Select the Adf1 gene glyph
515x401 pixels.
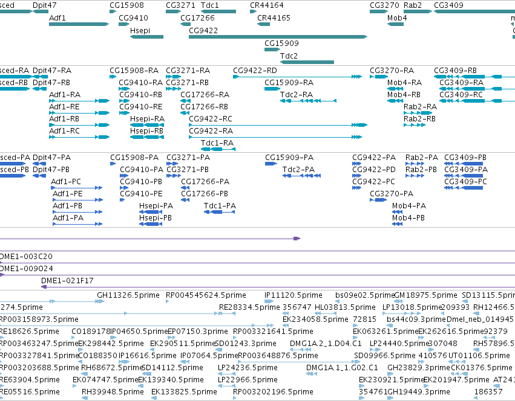pos(79,24)
